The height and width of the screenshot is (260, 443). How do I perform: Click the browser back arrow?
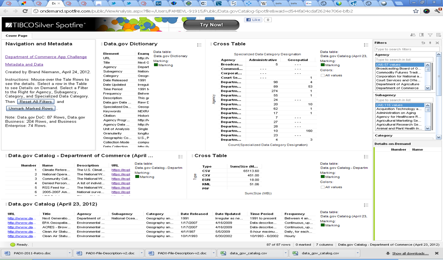(6, 11)
